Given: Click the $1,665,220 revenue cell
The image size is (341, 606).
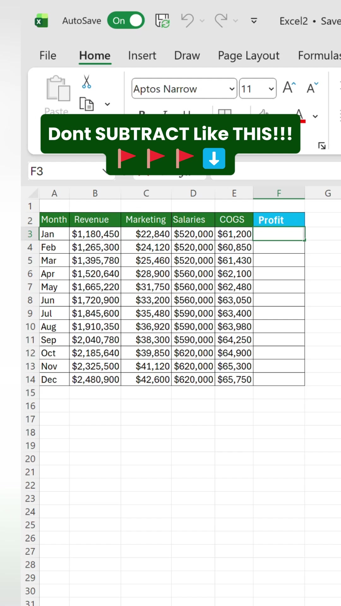Looking at the screenshot, I should point(95,287).
